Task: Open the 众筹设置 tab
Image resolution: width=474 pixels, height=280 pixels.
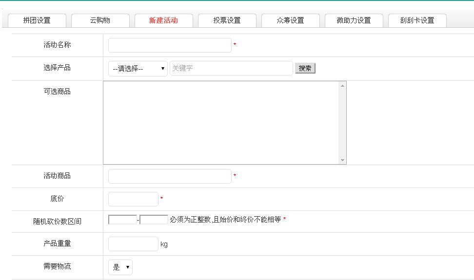Action: [290, 20]
